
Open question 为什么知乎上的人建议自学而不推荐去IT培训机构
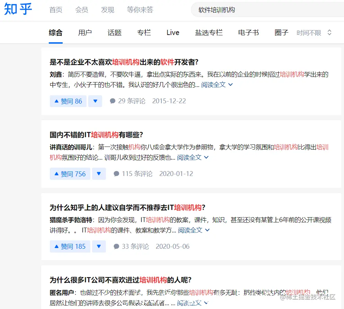point(127,208)
